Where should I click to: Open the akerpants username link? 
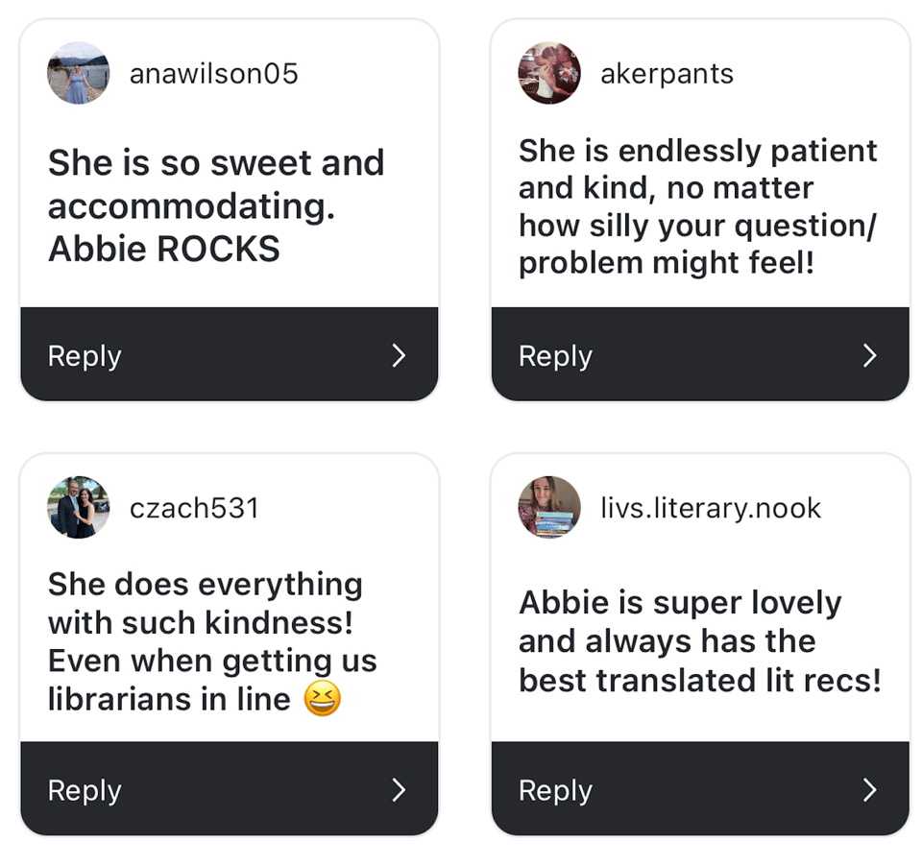[667, 74]
